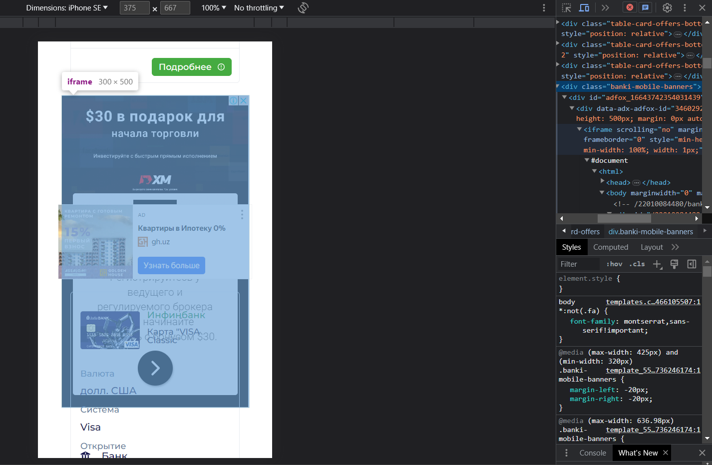Viewport: 712px width, 465px height.
Task: Open DevTools settings gear
Action: coord(667,7)
